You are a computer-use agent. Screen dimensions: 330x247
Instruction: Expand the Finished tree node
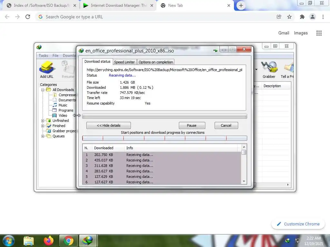tap(43, 126)
